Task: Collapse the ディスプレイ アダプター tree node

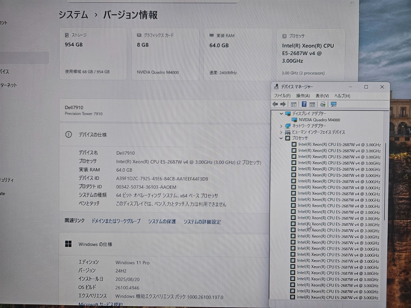Action: point(281,113)
